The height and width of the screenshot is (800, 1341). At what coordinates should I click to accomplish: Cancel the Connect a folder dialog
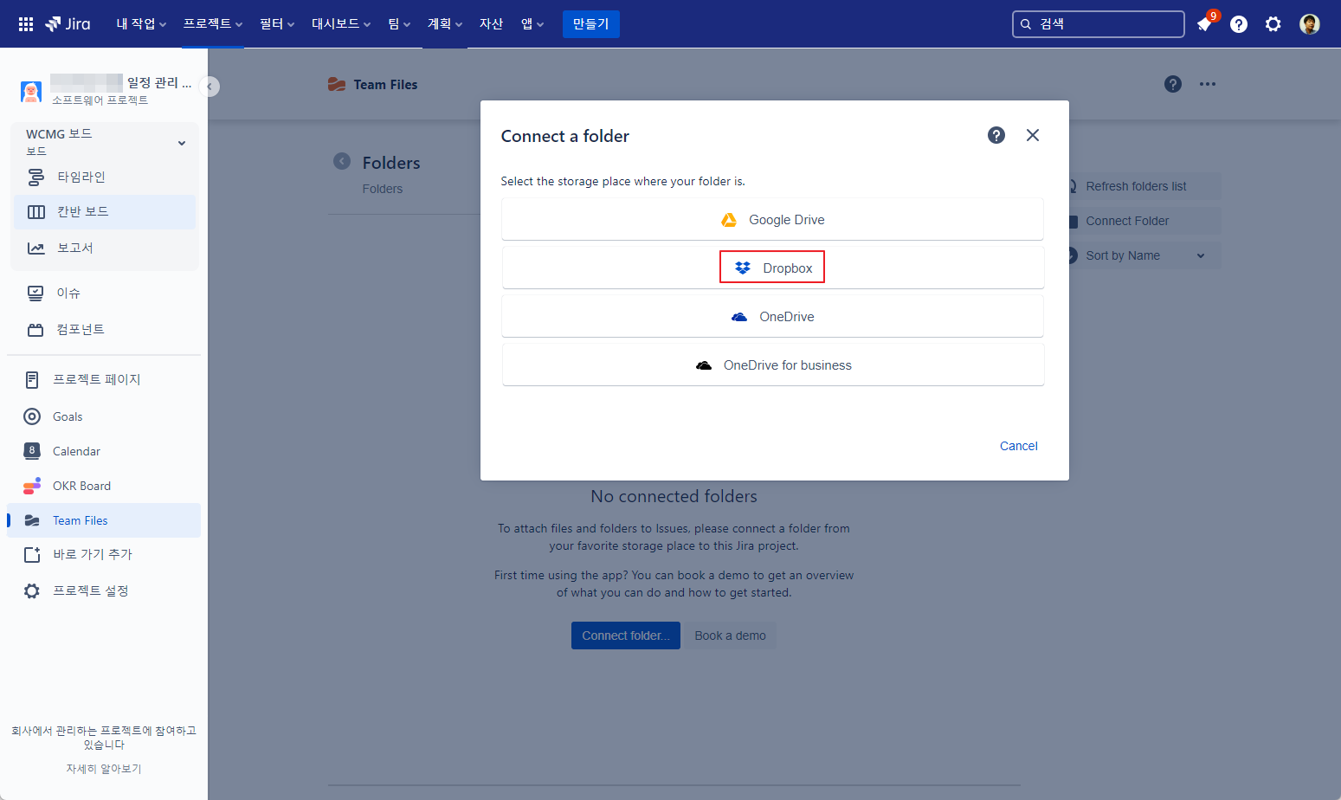[x=1018, y=446]
